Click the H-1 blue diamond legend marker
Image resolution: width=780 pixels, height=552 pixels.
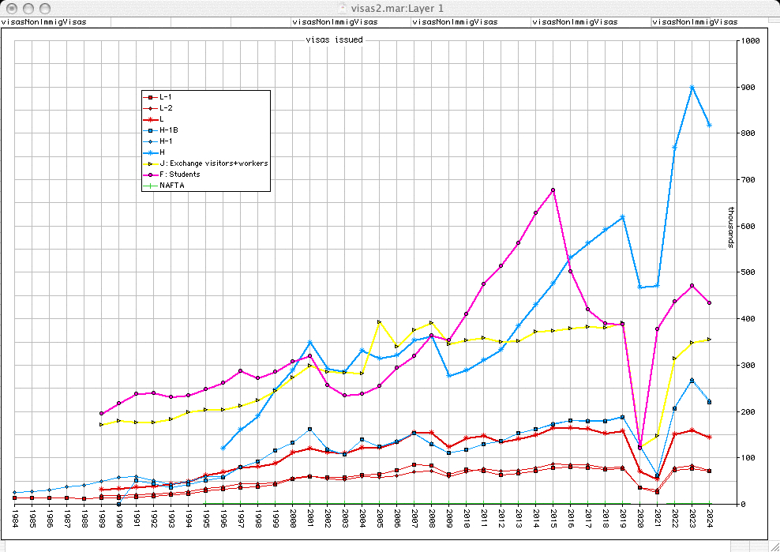pos(150,141)
